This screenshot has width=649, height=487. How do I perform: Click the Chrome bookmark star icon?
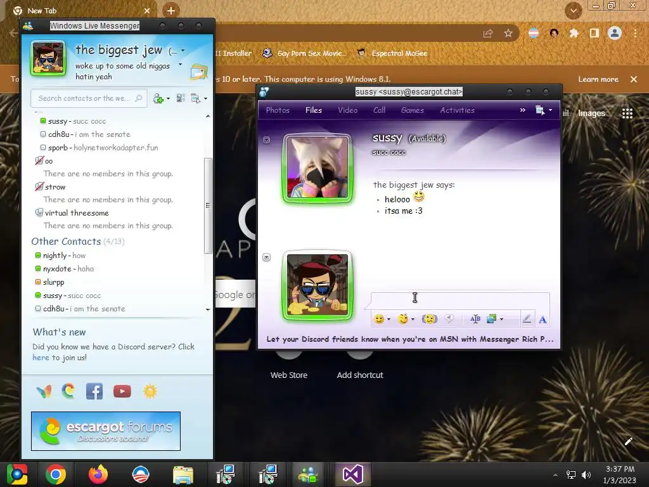pyautogui.click(x=508, y=33)
